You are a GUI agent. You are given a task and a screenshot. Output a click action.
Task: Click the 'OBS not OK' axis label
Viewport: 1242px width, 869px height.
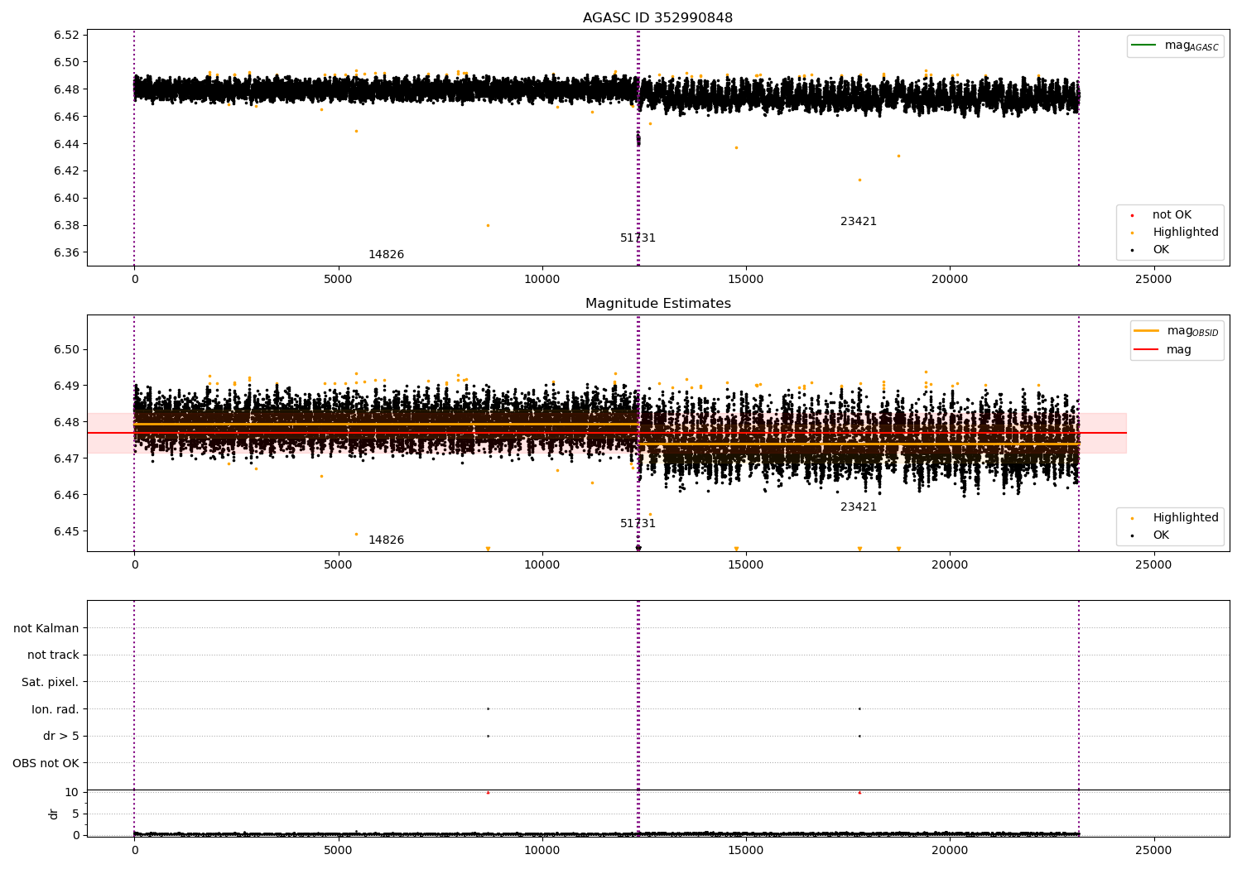coord(46,763)
